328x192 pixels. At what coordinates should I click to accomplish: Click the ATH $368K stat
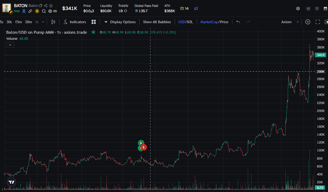click(170, 8)
